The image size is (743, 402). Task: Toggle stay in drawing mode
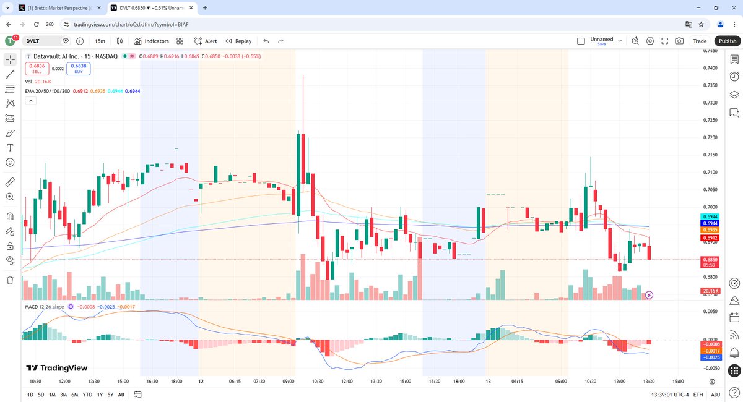pos(10,231)
